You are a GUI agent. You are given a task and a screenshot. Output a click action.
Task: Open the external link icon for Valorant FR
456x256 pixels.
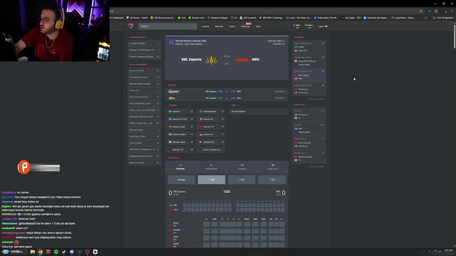(x=223, y=119)
